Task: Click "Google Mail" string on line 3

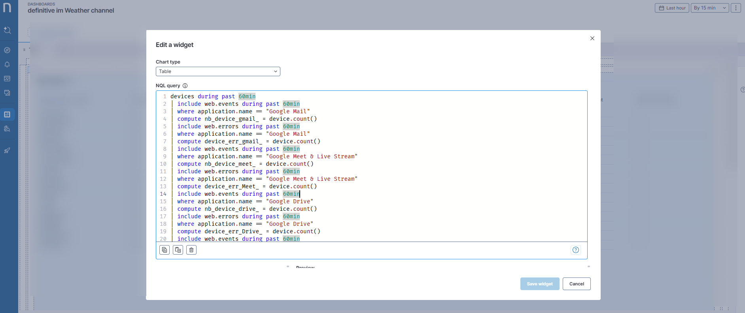Action: (288, 111)
